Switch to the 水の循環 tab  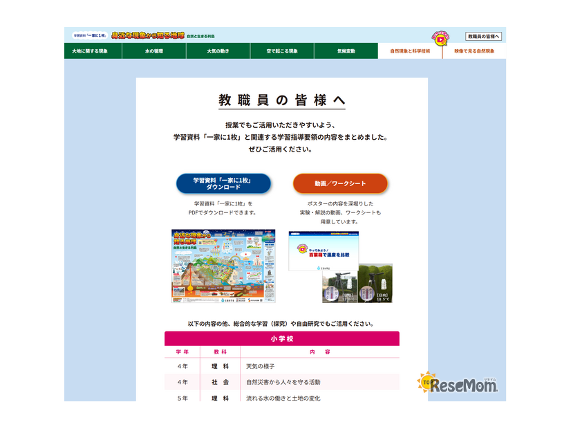click(x=154, y=50)
